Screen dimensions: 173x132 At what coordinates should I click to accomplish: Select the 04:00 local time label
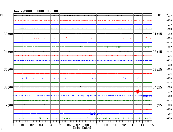(x=8, y=52)
